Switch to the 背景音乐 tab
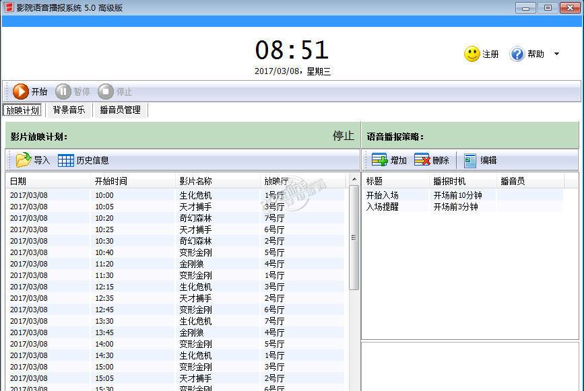The width and height of the screenshot is (584, 391). coord(69,110)
